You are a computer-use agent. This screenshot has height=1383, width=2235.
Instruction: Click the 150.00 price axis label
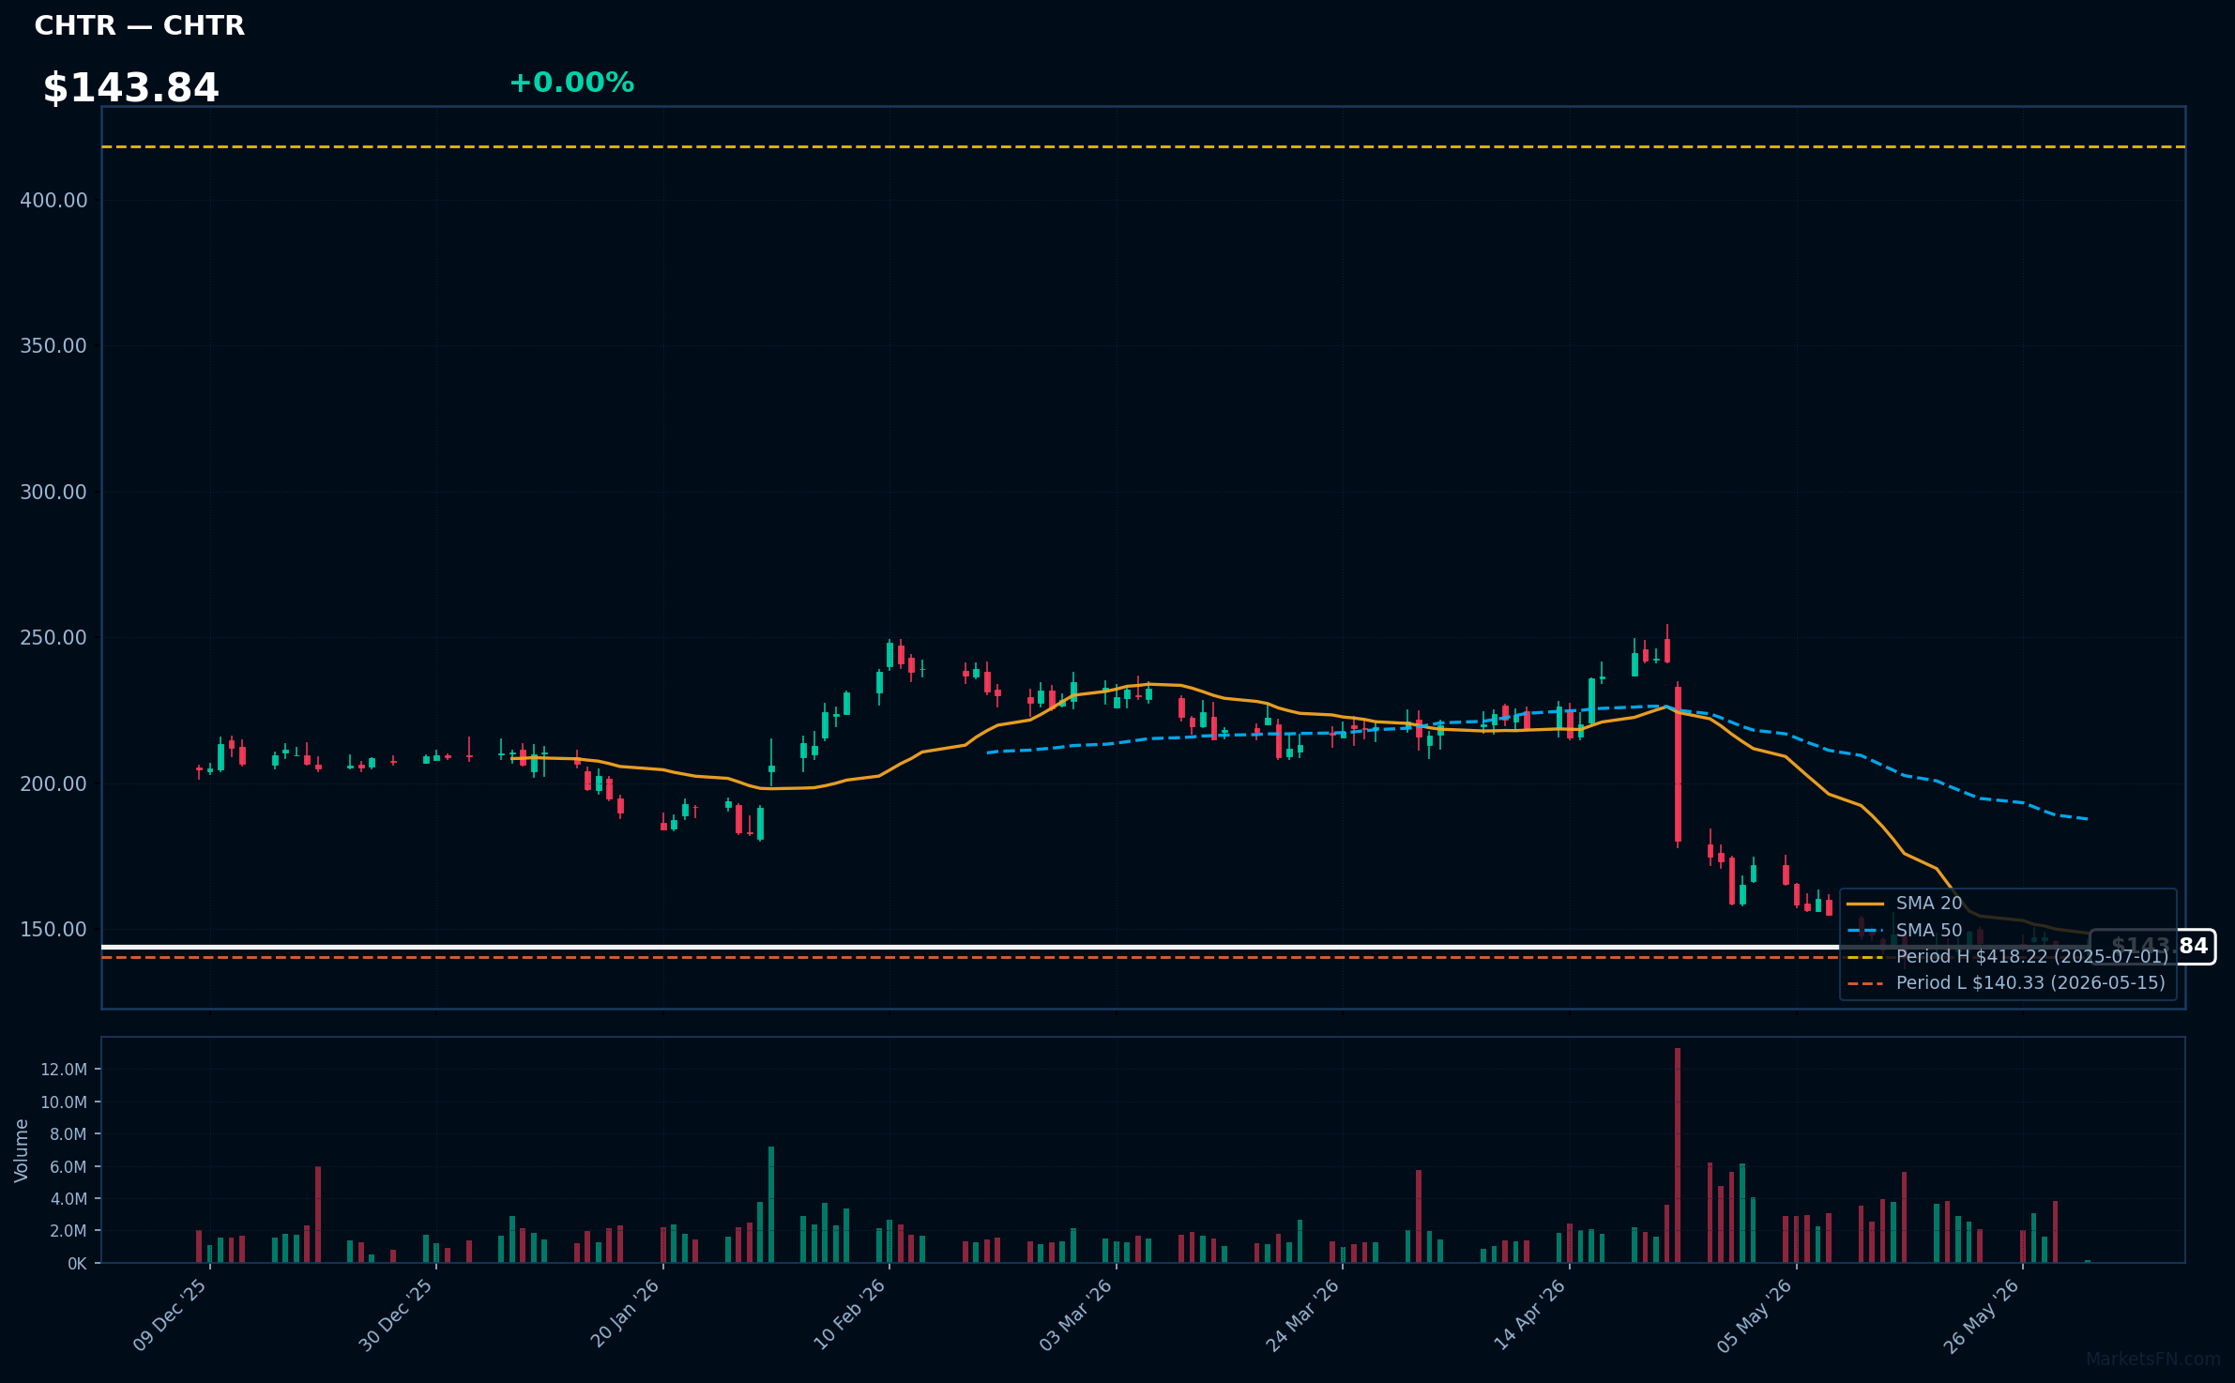pyautogui.click(x=53, y=930)
